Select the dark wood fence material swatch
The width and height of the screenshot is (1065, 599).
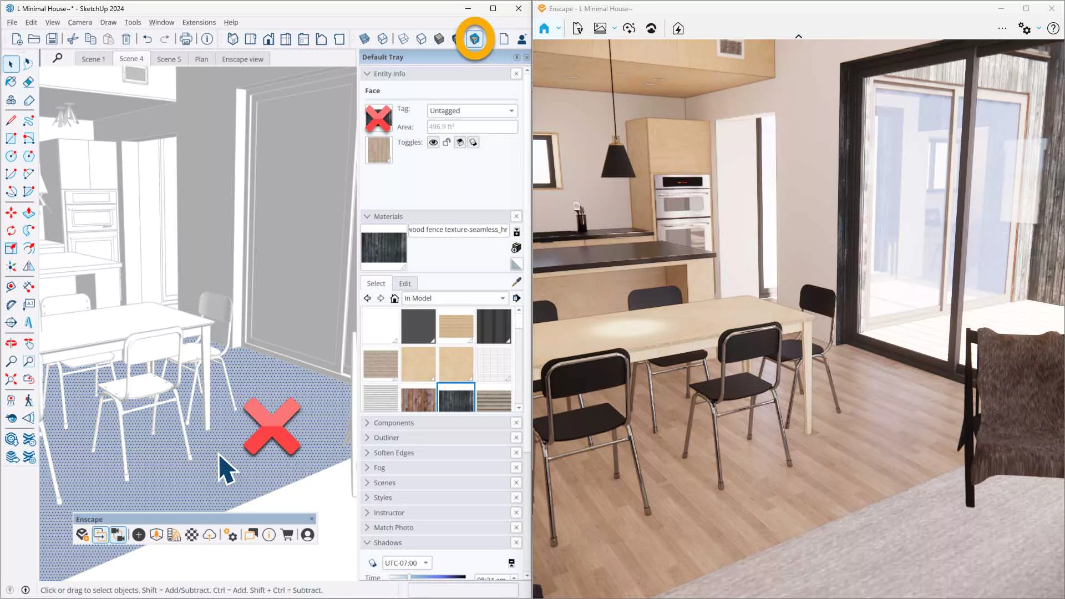click(x=456, y=398)
